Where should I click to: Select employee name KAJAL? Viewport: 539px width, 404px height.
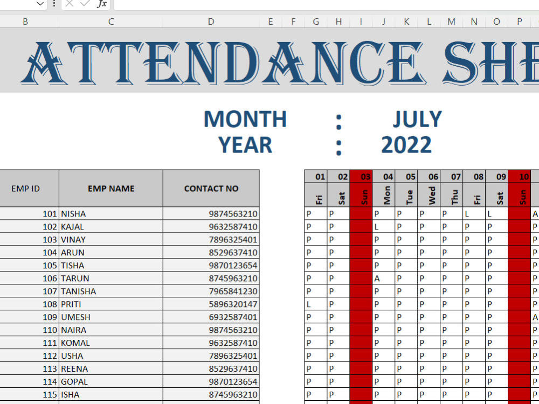tap(111, 227)
